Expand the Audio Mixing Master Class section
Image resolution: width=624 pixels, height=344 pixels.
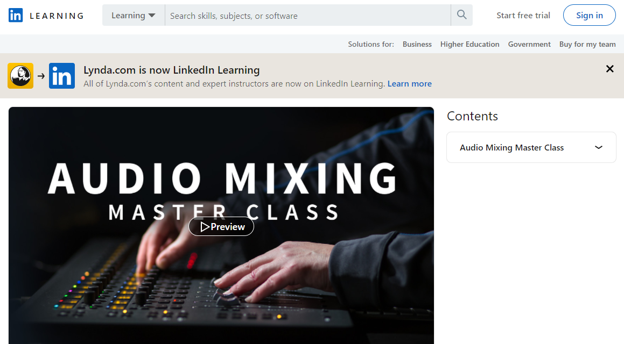click(531, 147)
